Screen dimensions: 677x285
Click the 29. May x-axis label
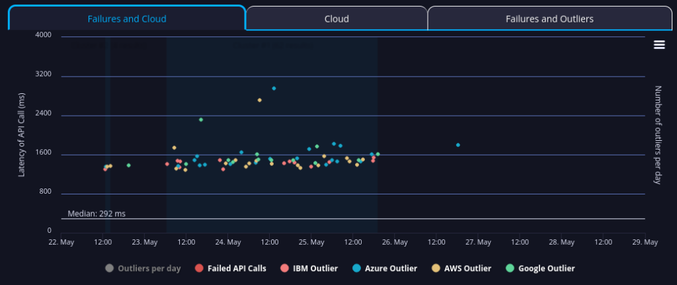click(x=645, y=242)
